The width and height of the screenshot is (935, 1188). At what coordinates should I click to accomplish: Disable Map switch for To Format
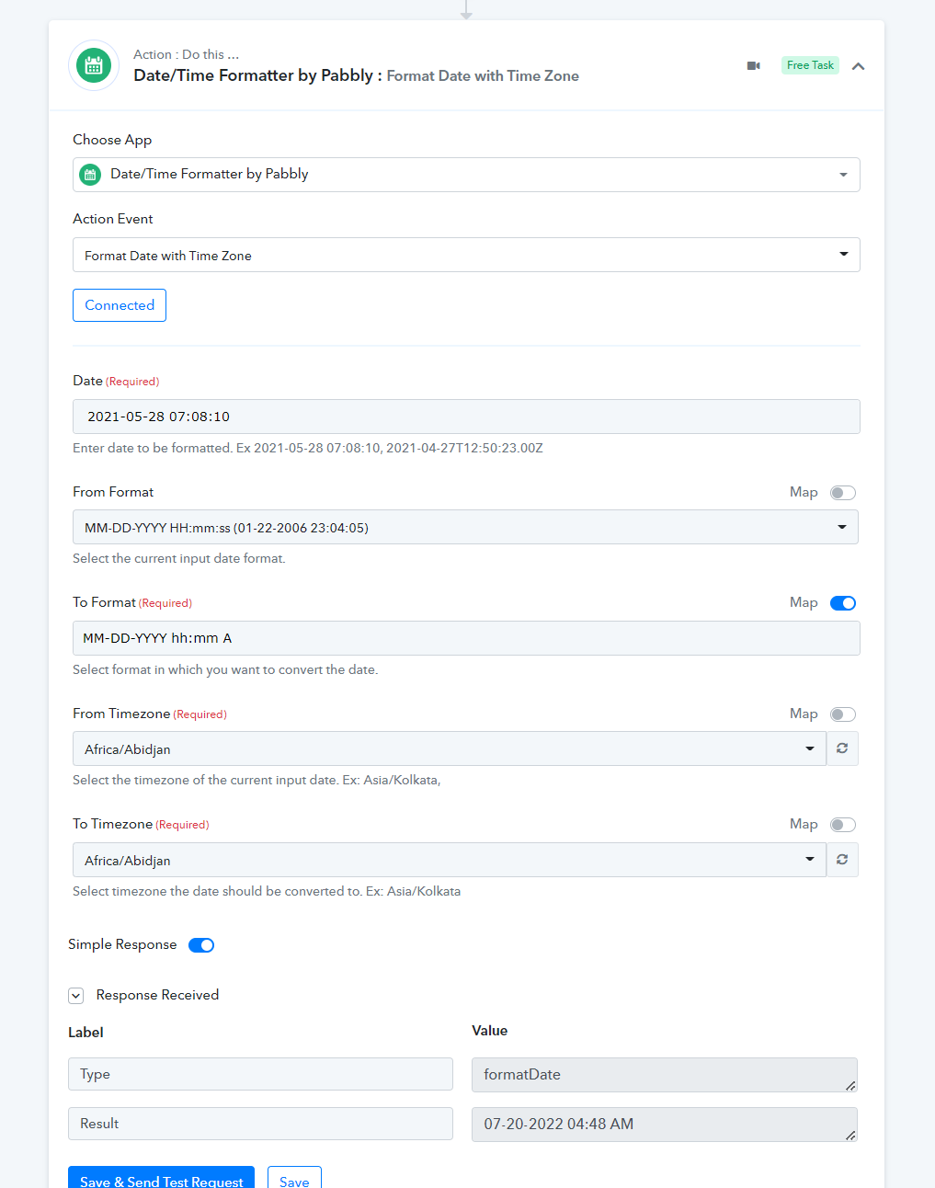843,603
